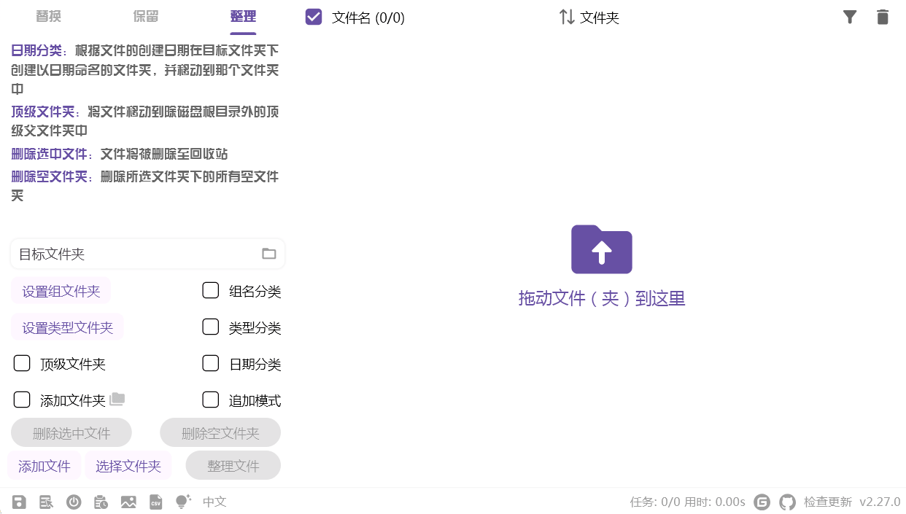
Task: Click the Gitee icon in the status bar
Action: pyautogui.click(x=762, y=502)
